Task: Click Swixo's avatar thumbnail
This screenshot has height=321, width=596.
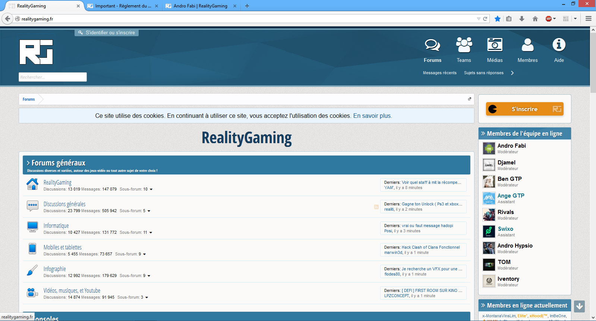Action: pyautogui.click(x=489, y=231)
